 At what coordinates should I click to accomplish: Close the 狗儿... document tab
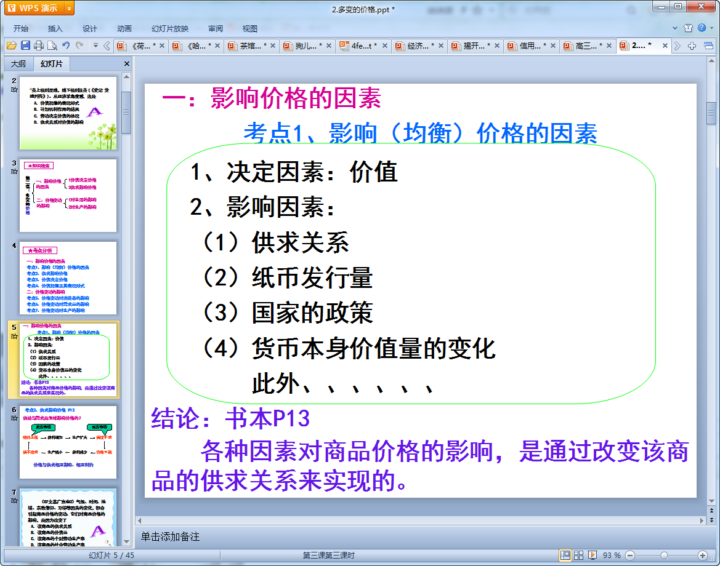point(329,46)
